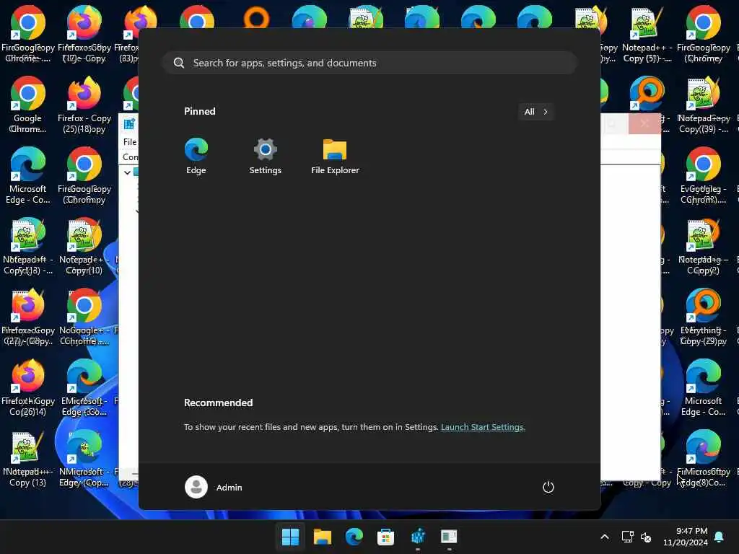Click the Start menu search box
Image resolution: width=739 pixels, height=554 pixels.
pyautogui.click(x=369, y=63)
